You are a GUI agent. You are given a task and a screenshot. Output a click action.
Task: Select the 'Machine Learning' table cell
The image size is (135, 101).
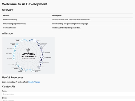pos(26,20)
